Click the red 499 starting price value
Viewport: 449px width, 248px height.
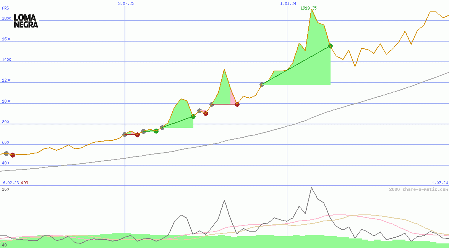pyautogui.click(x=24, y=183)
